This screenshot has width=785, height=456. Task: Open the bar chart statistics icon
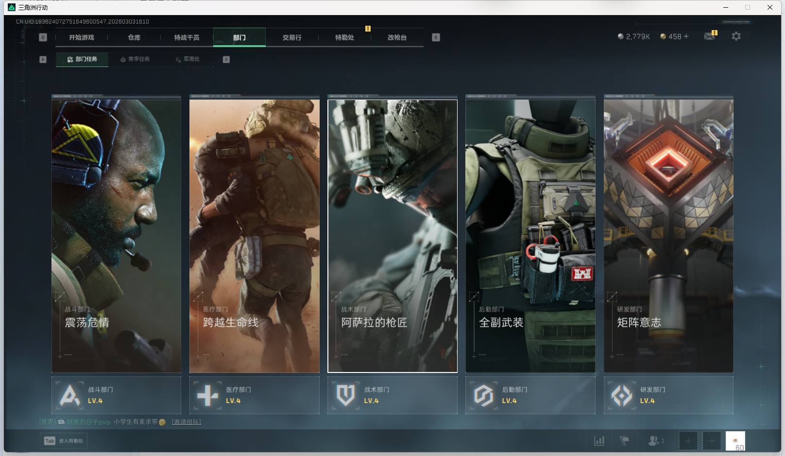(x=599, y=440)
